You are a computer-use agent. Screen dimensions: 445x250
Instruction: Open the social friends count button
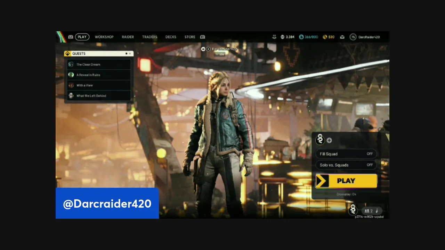[372, 211]
